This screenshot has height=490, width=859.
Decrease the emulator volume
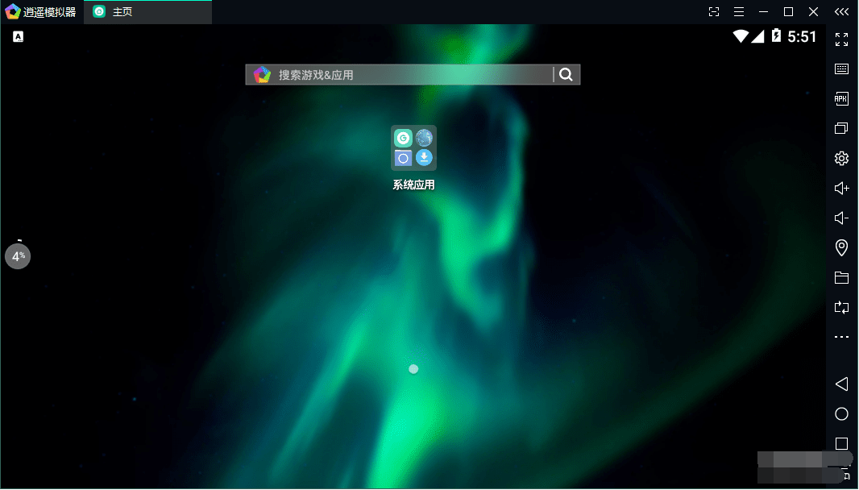841,218
